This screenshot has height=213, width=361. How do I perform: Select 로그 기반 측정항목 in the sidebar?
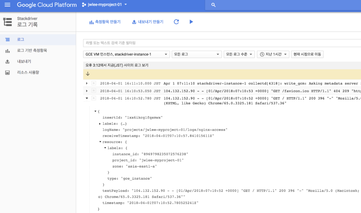tap(32, 50)
